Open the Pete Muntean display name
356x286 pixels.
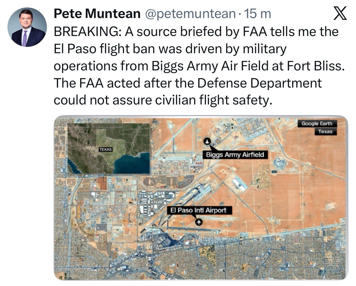[x=97, y=14]
